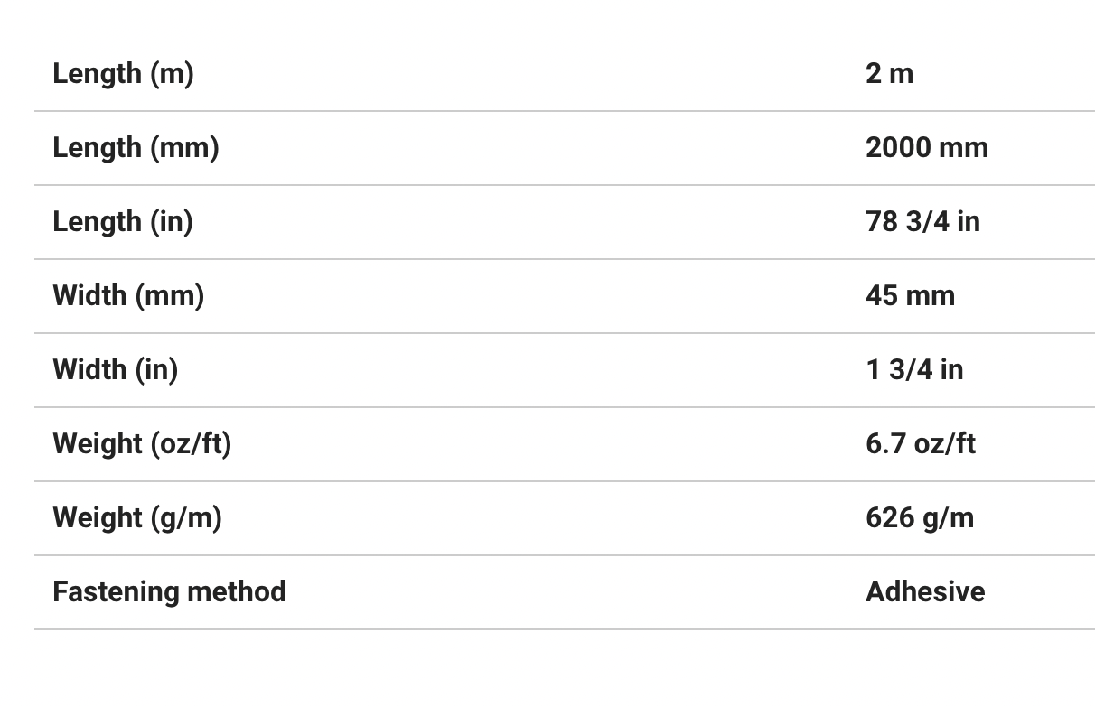Click the "Length (m)" label
The image size is (1095, 706).
click(x=123, y=73)
